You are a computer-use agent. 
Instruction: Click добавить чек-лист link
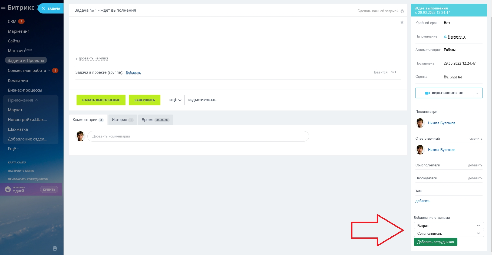click(x=93, y=58)
